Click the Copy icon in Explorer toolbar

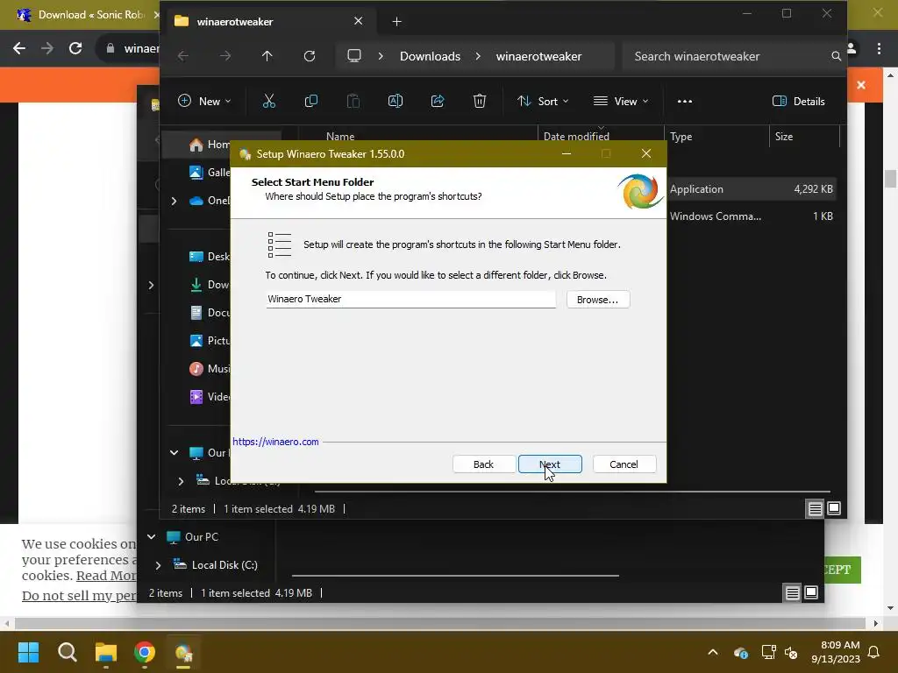point(311,102)
